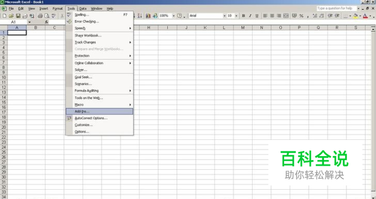The image size is (376, 199).
Task: Open the font size 10 dropdown
Action: coord(236,16)
